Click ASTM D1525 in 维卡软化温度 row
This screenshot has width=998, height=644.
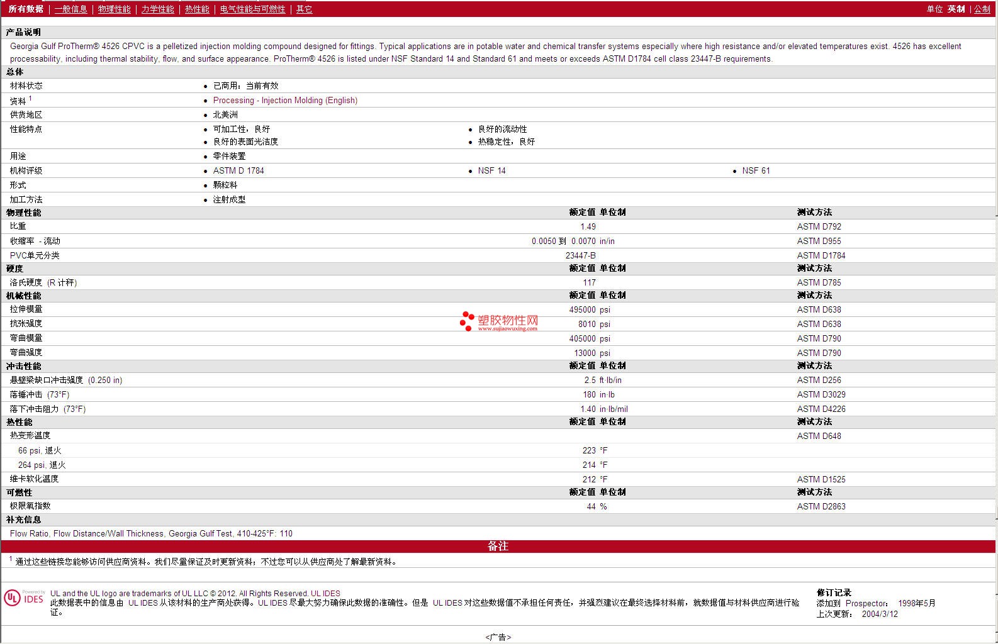click(821, 479)
